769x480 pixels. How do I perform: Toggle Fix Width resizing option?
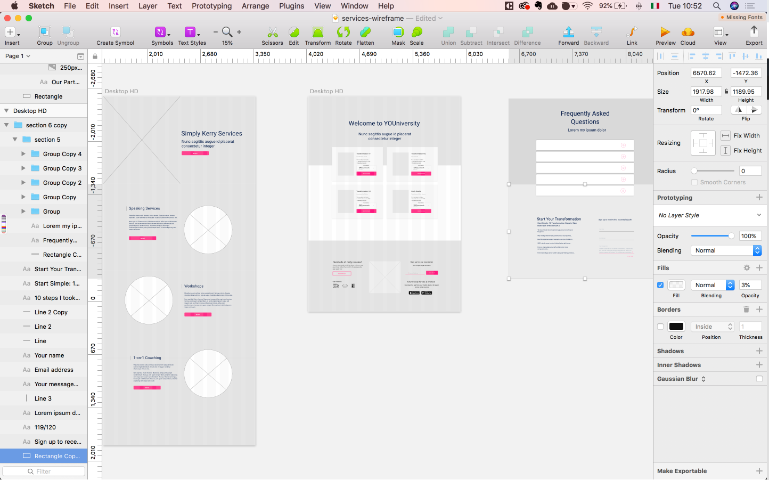pos(725,136)
